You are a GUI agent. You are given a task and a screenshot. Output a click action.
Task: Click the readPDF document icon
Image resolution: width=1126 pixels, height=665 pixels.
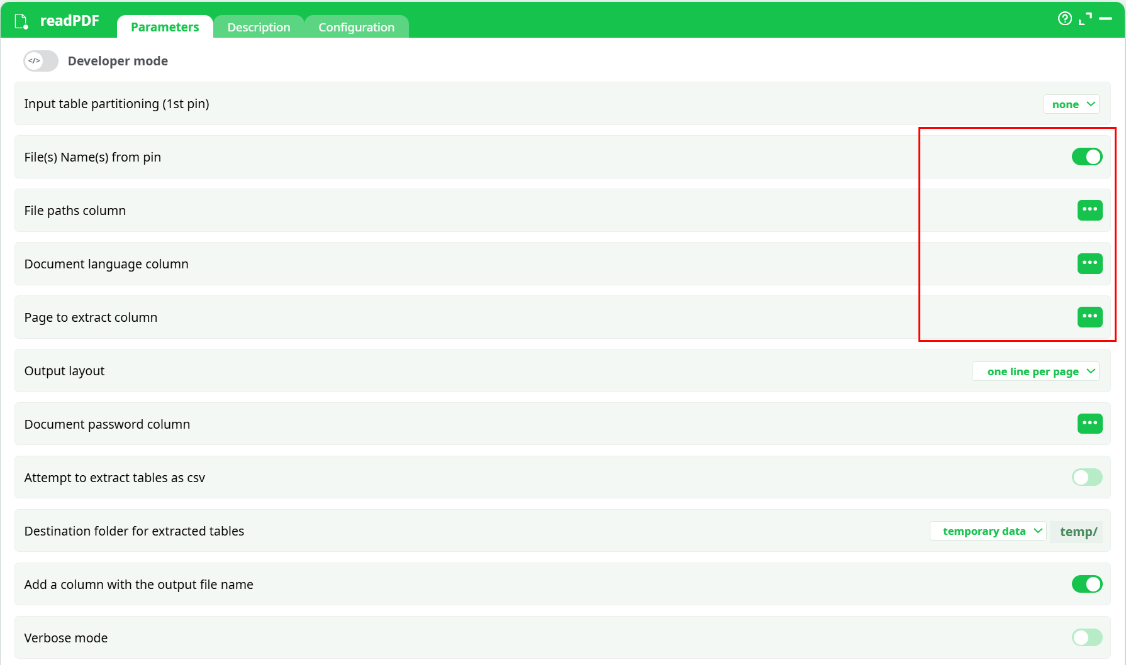(x=21, y=21)
